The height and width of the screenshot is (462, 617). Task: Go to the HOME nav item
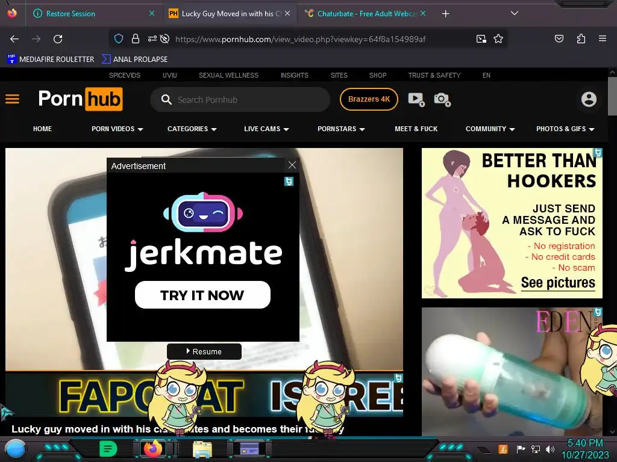[x=43, y=129]
